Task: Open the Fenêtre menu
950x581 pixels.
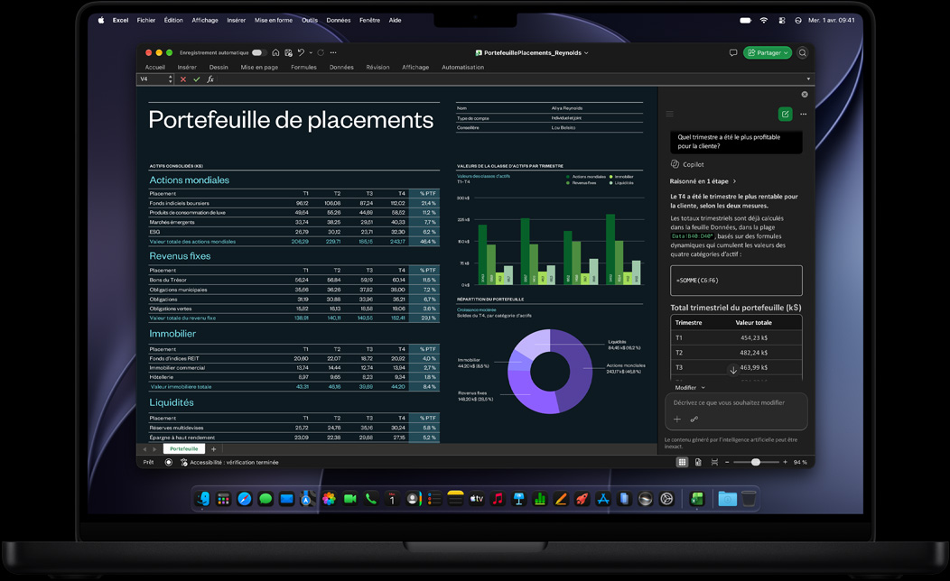Action: [369, 20]
